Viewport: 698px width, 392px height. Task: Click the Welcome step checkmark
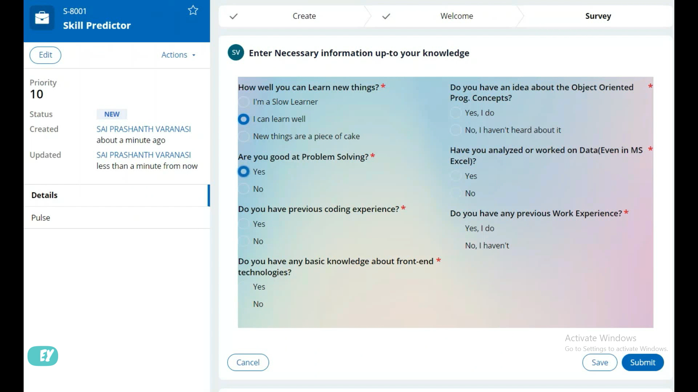tap(386, 16)
